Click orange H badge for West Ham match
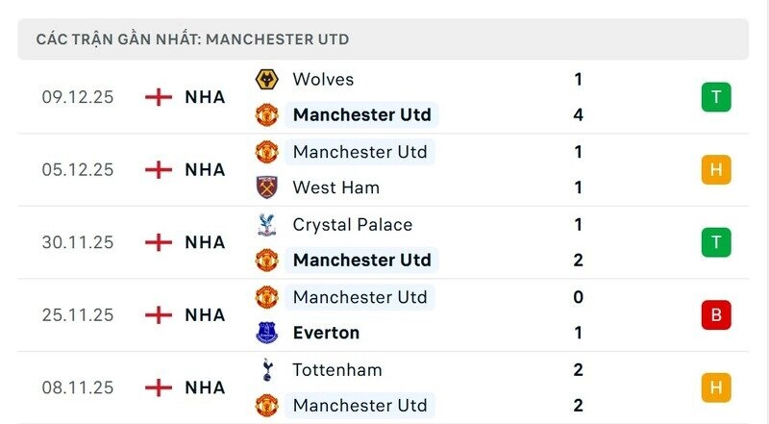The image size is (769, 424). click(x=716, y=170)
